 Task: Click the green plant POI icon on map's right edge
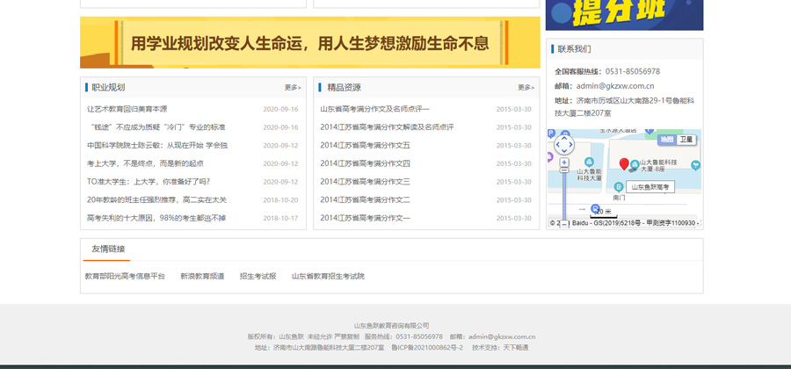coord(696,165)
